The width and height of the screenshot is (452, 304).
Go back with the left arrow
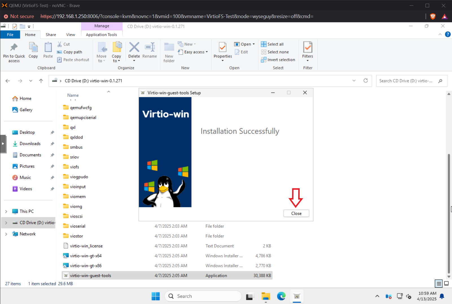(x=8, y=81)
